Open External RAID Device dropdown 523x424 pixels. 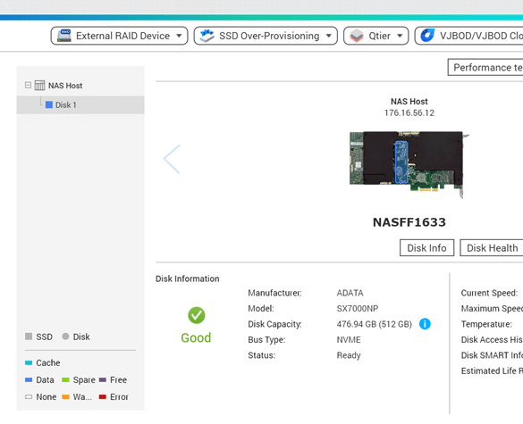119,36
